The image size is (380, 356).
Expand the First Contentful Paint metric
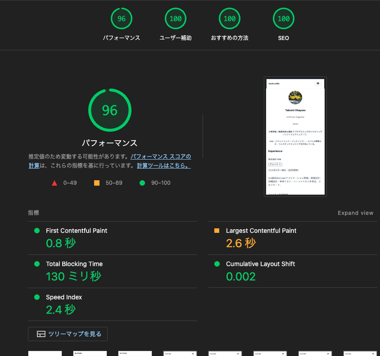(77, 231)
